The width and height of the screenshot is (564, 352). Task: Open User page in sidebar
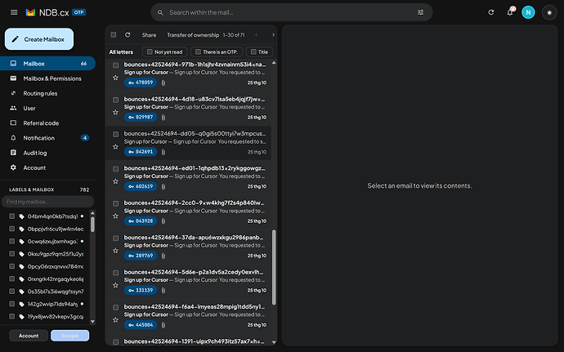pos(47,109)
